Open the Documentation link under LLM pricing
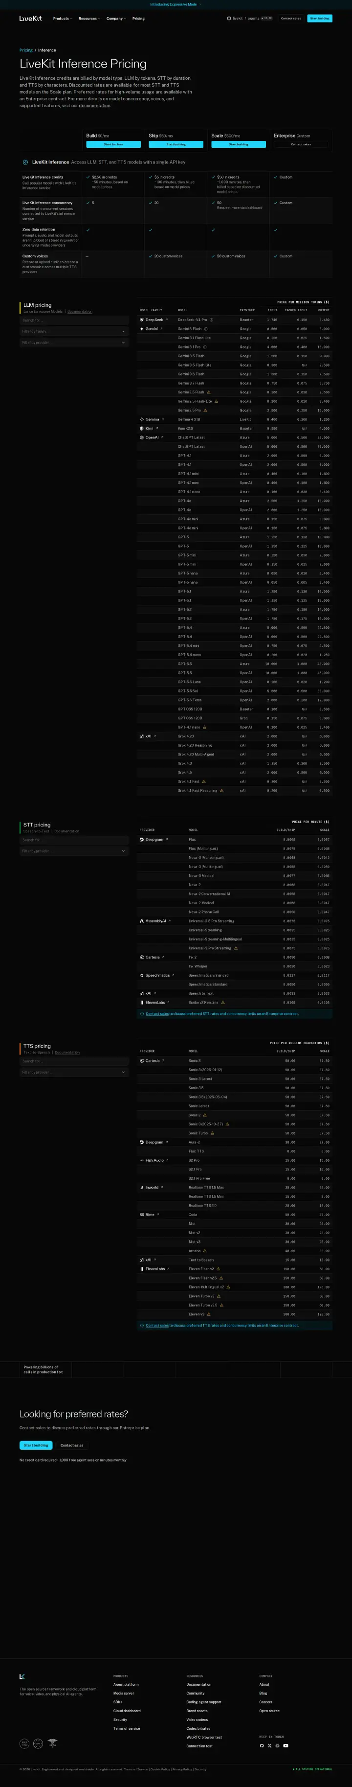Viewport: 352px width, 1787px height. [80, 312]
